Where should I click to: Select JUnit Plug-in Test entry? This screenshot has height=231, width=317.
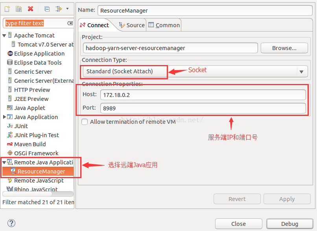(37, 135)
